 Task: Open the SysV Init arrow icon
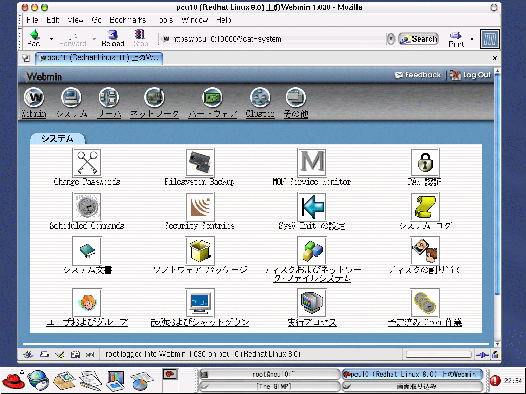click(312, 207)
